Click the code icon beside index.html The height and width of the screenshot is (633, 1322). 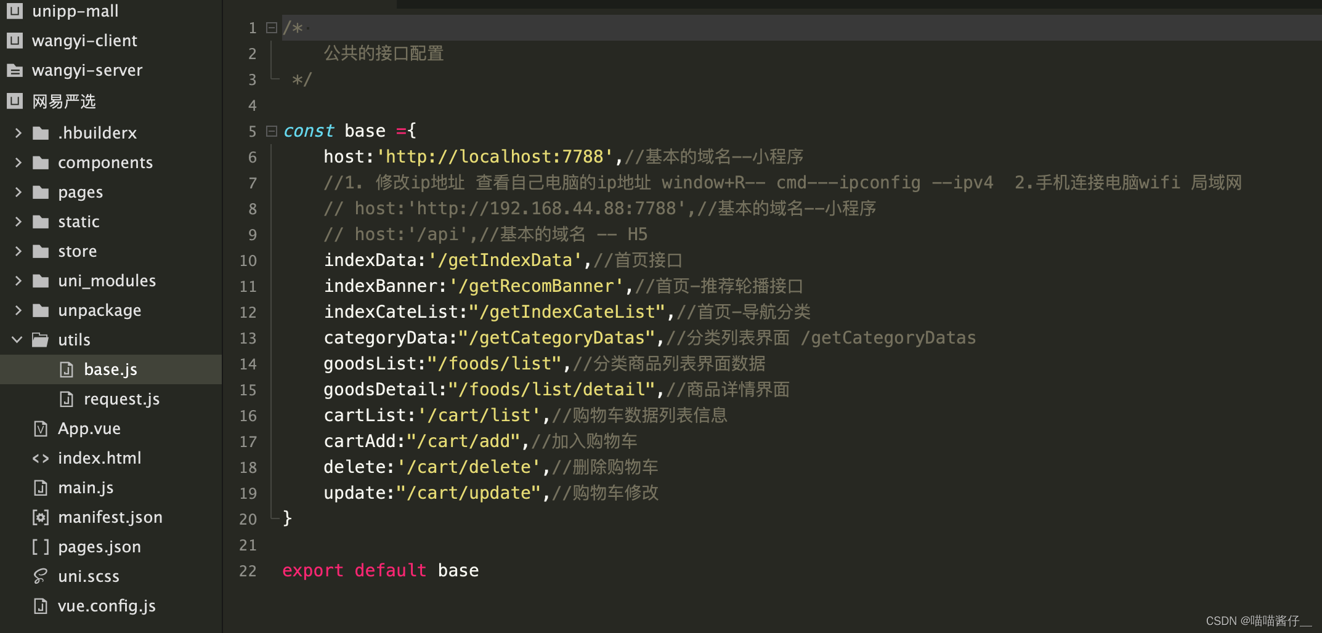click(40, 458)
